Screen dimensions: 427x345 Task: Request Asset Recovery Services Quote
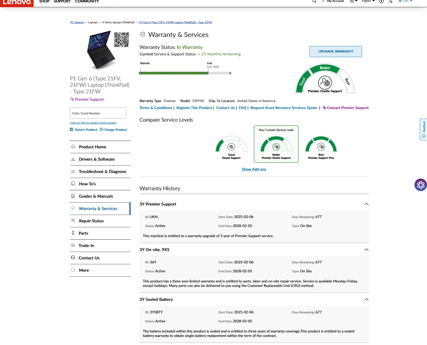tap(284, 108)
